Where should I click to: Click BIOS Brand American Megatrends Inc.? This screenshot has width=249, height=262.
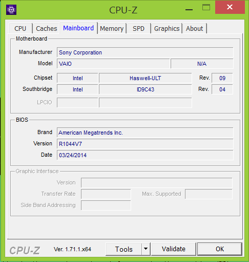(x=145, y=133)
